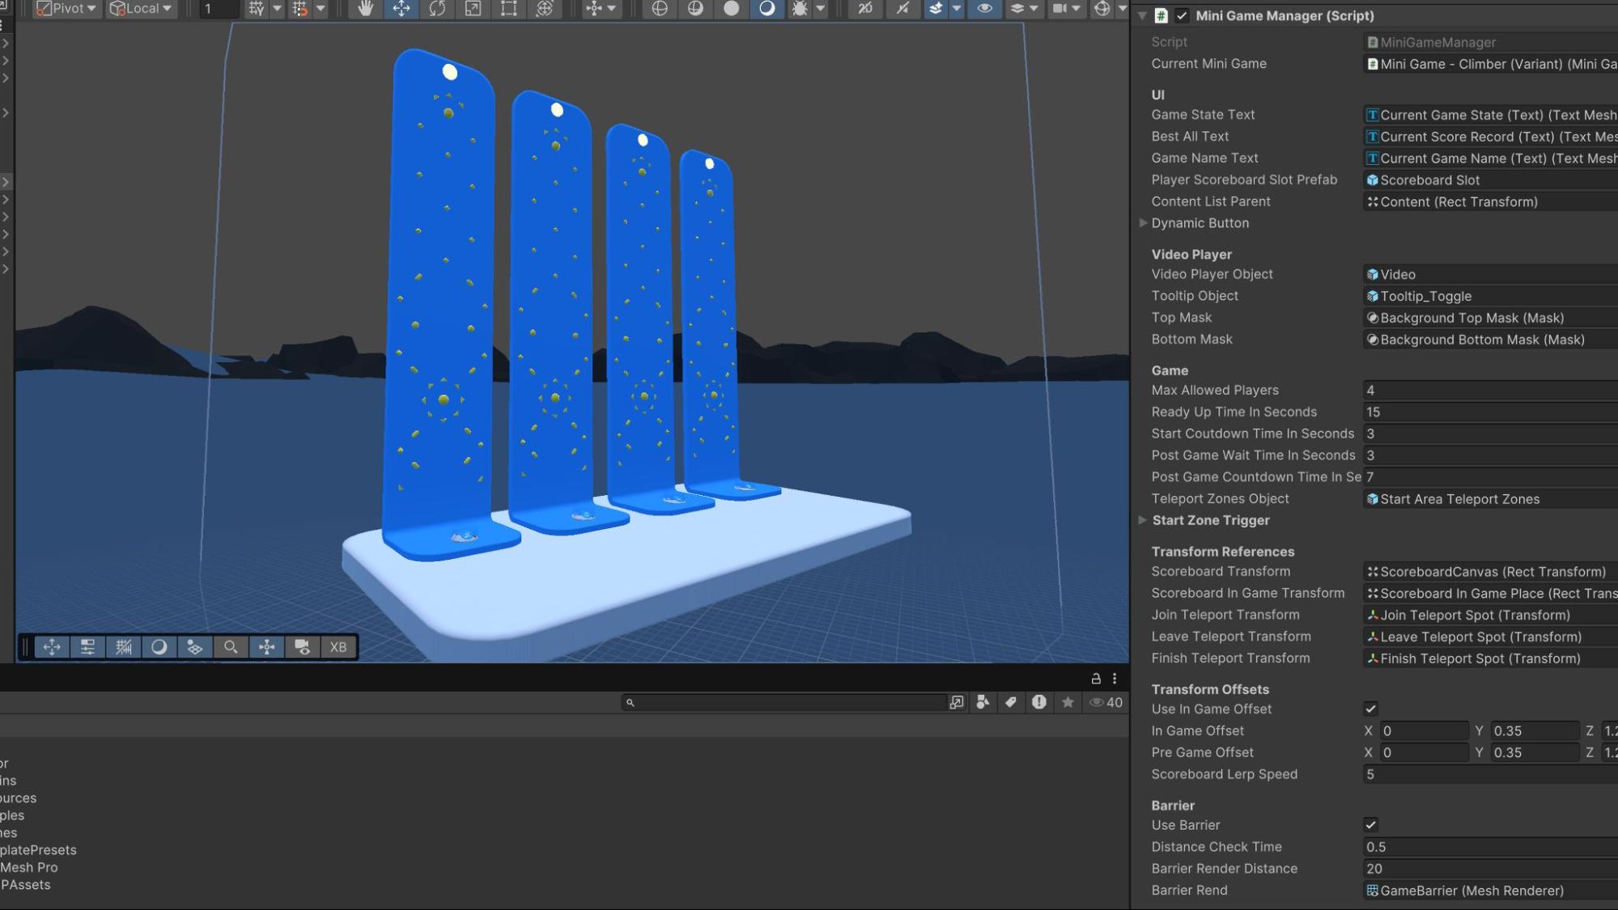Open project panel three-dot options menu
This screenshot has height=910, width=1618.
tap(1115, 679)
